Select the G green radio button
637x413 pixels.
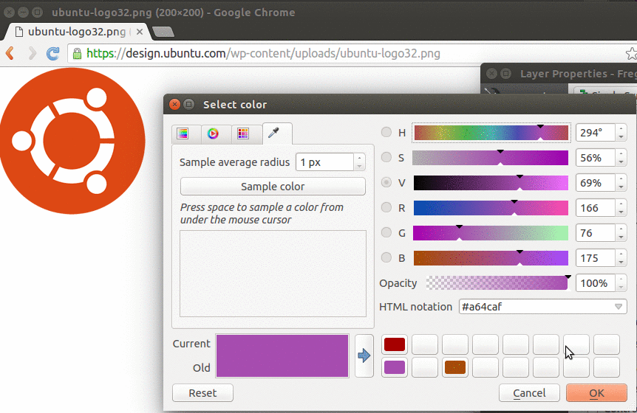click(x=386, y=232)
